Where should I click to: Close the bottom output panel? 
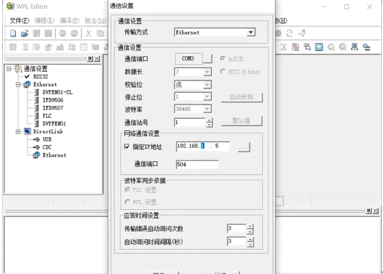376,211
